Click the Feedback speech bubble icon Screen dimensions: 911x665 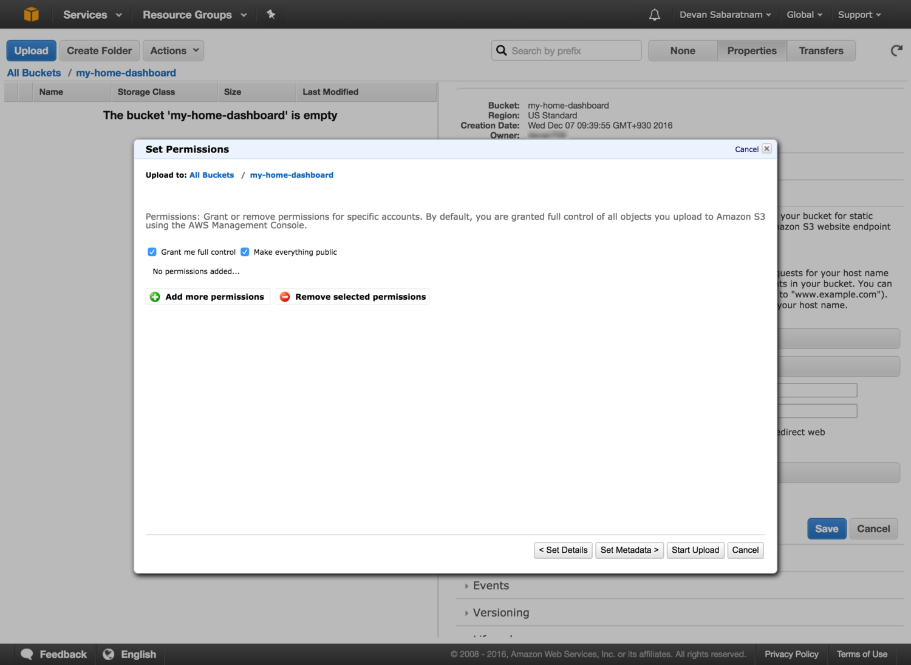point(27,654)
